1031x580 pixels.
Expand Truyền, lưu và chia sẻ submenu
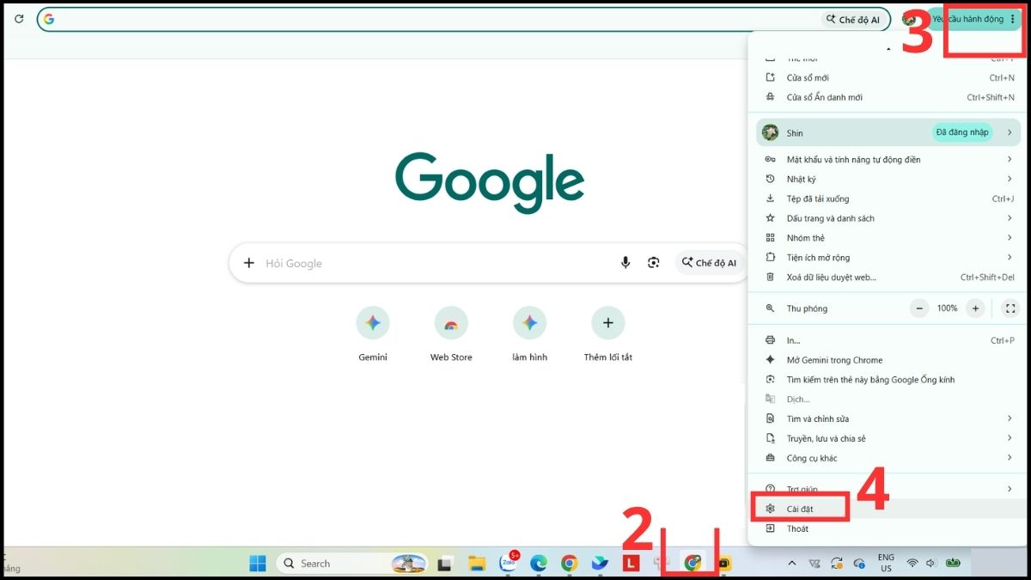click(888, 438)
